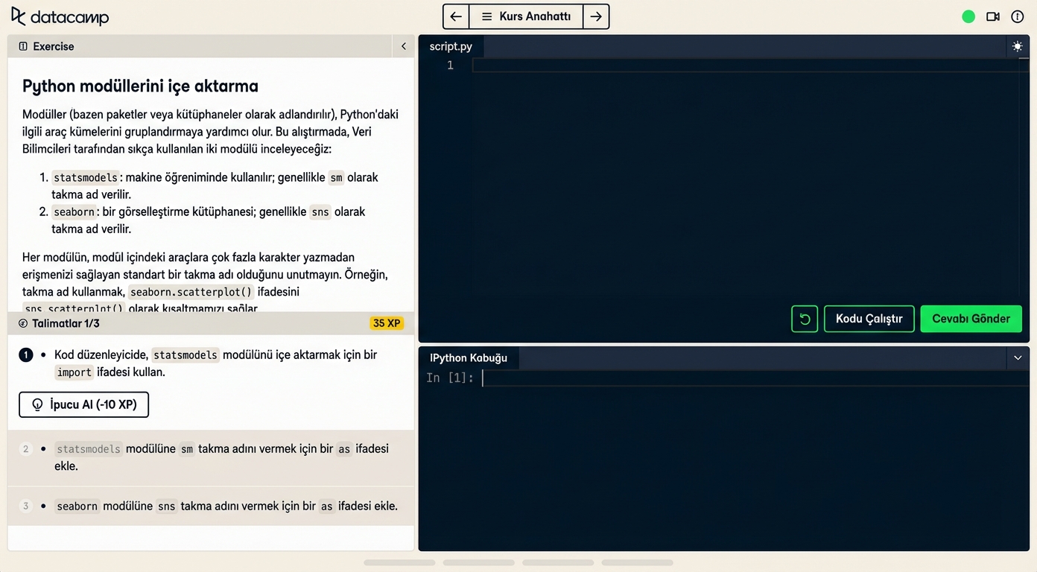Image resolution: width=1037 pixels, height=572 pixels.
Task: Reset code with the circular arrow icon
Action: click(x=805, y=319)
